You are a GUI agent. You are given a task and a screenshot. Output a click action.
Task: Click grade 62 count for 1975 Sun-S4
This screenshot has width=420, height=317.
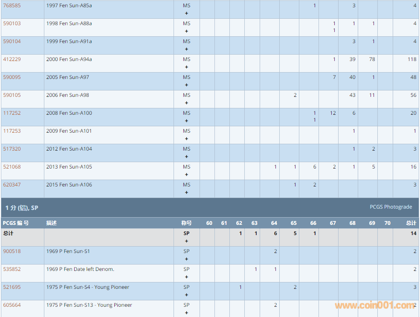tap(240, 287)
